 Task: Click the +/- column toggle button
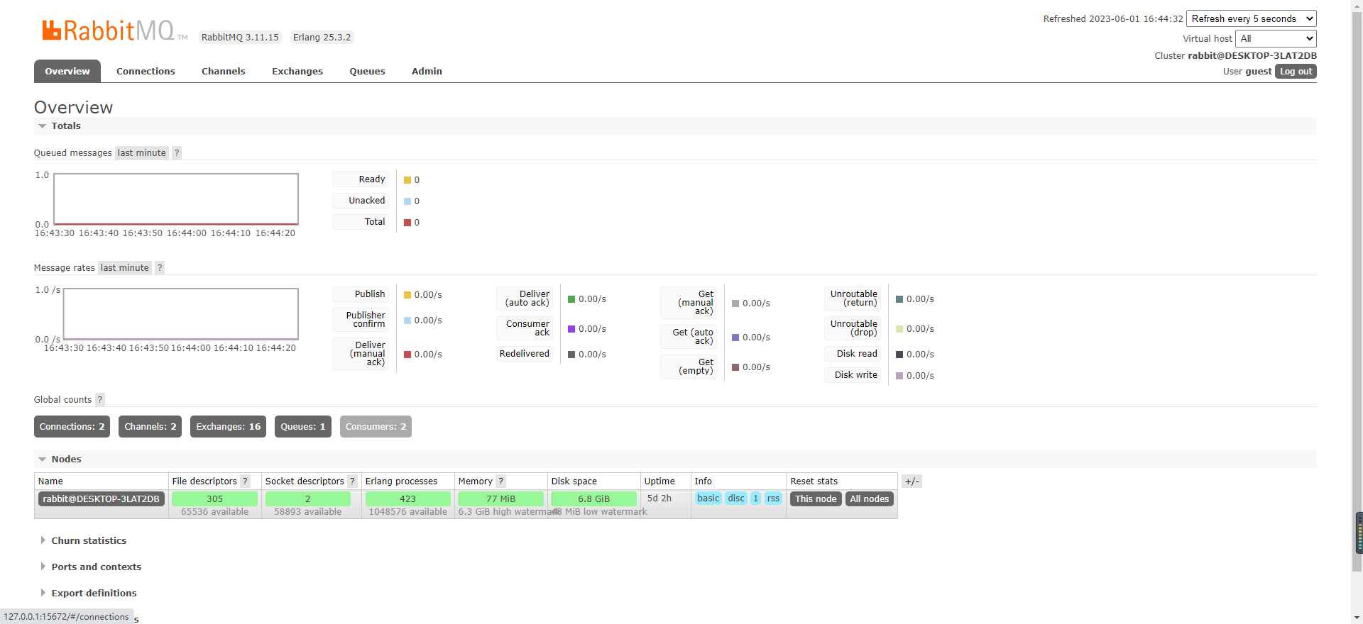tap(912, 481)
